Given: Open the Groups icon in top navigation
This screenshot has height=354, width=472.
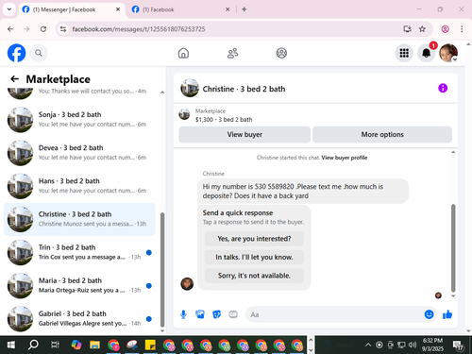Looking at the screenshot, I should click(281, 53).
